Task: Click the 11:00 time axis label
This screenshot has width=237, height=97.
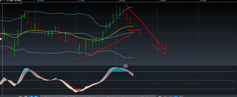Action: tap(80, 1)
